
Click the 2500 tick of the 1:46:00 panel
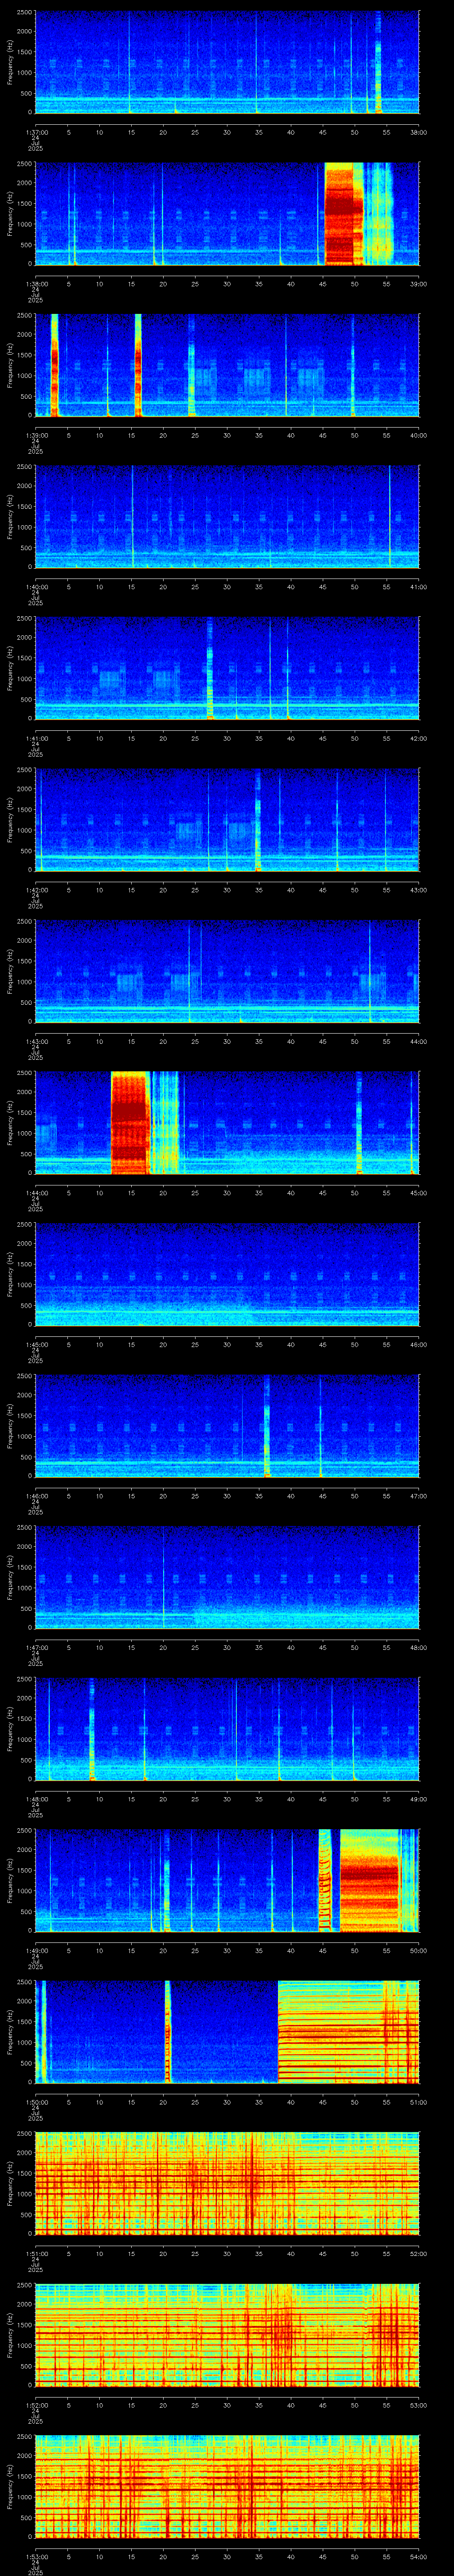click(x=24, y=1376)
